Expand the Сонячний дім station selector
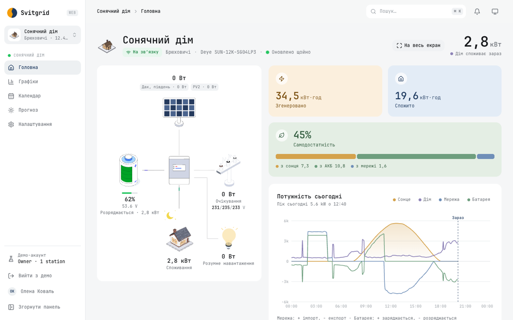 (43, 35)
